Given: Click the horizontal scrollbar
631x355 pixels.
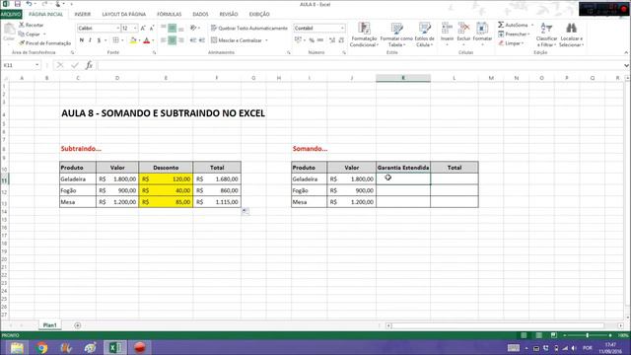Looking at the screenshot, I should (497, 325).
